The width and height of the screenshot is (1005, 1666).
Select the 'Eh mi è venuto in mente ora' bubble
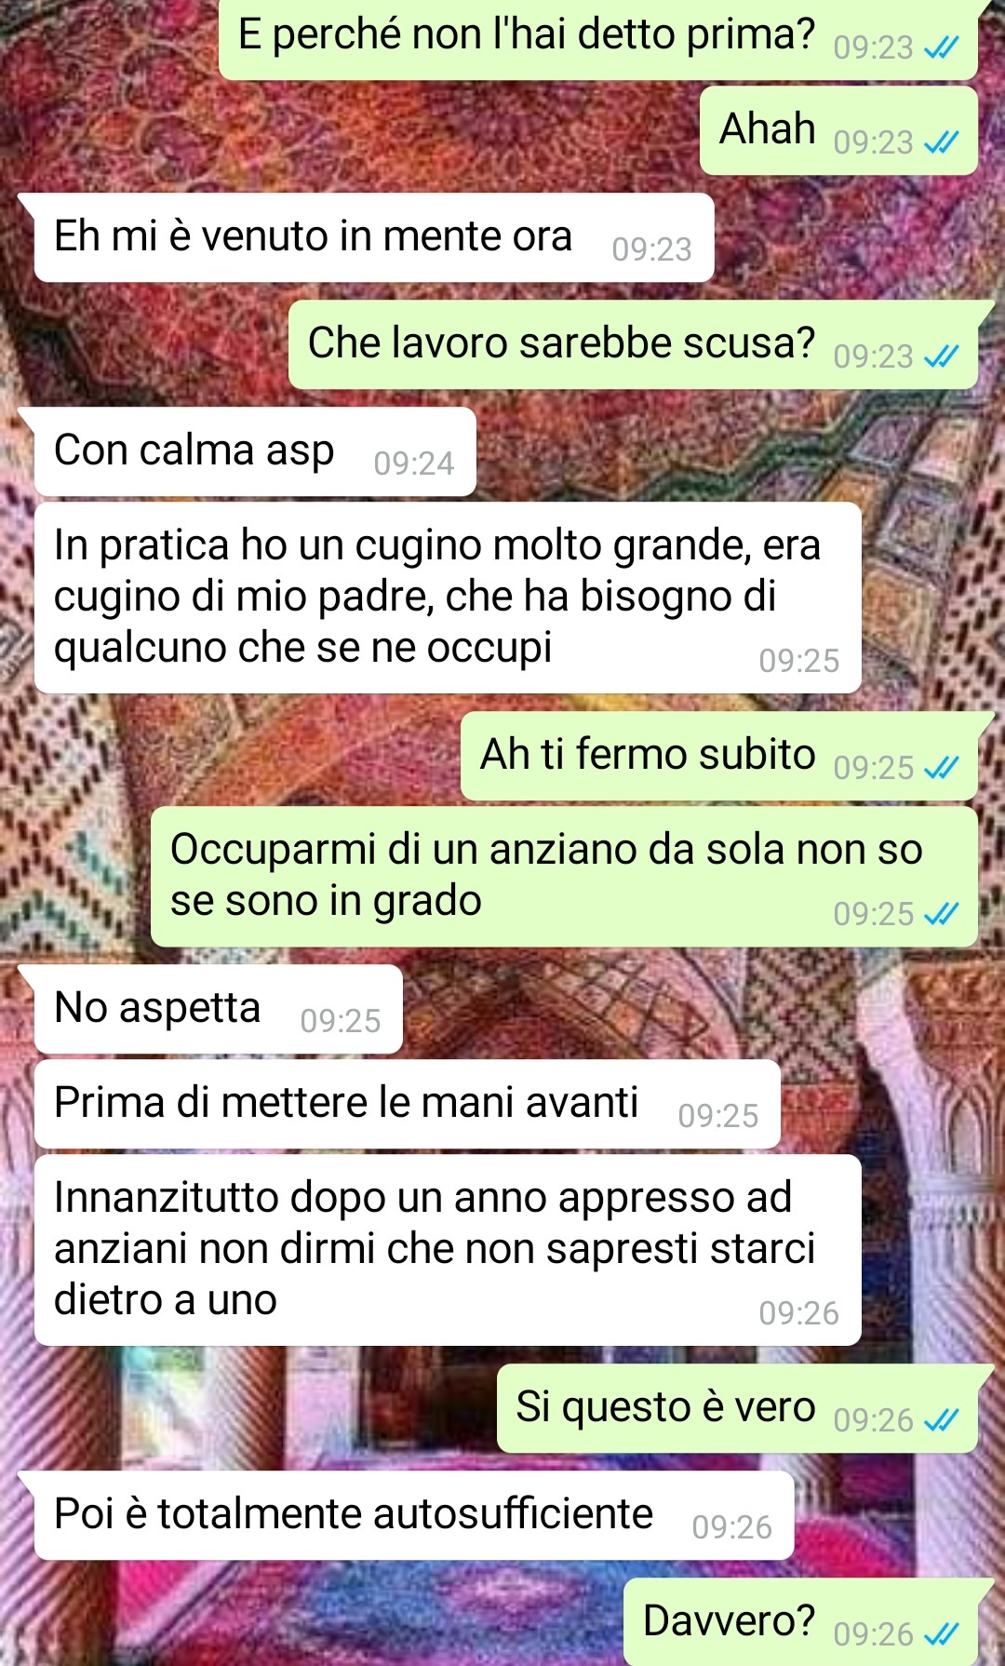click(x=374, y=237)
